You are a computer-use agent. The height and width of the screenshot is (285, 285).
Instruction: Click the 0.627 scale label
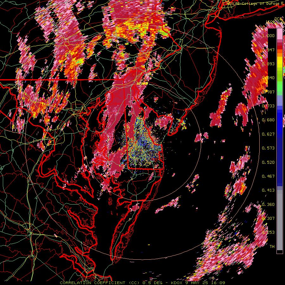pos(268,134)
